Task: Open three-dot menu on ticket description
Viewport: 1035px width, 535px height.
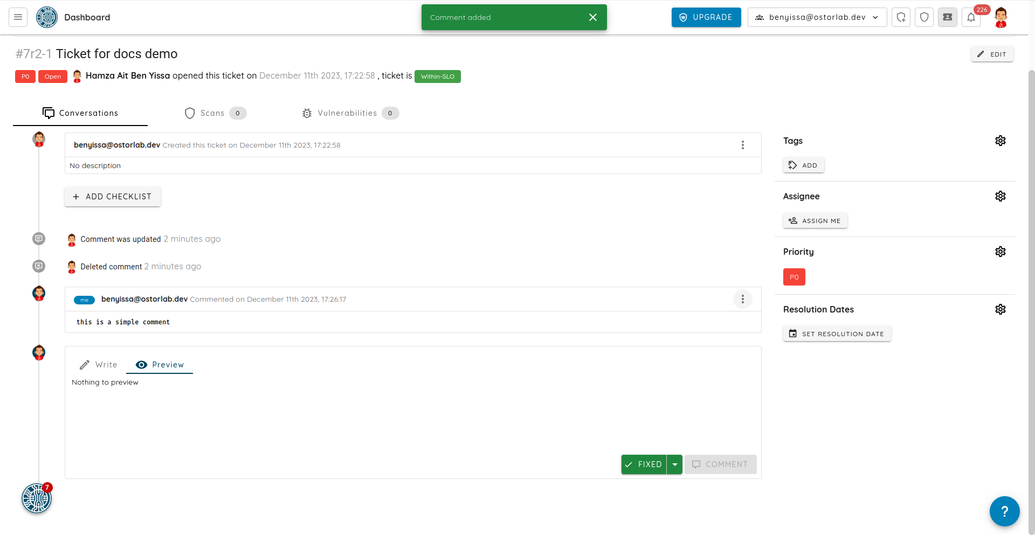Action: (x=742, y=145)
